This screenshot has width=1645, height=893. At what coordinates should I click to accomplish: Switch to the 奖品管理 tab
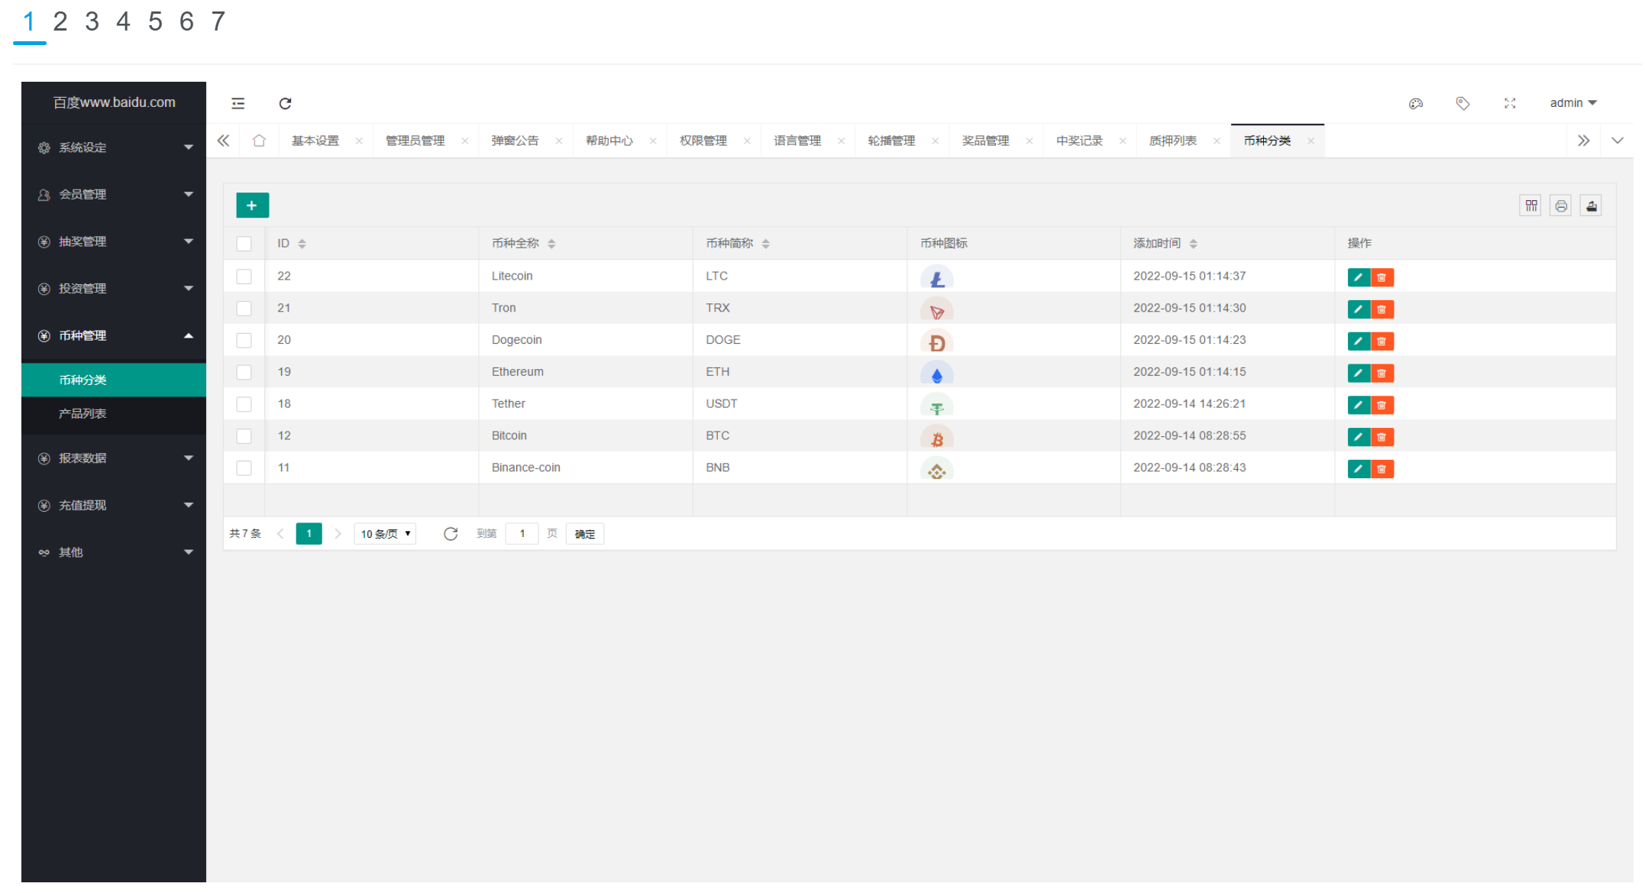984,141
